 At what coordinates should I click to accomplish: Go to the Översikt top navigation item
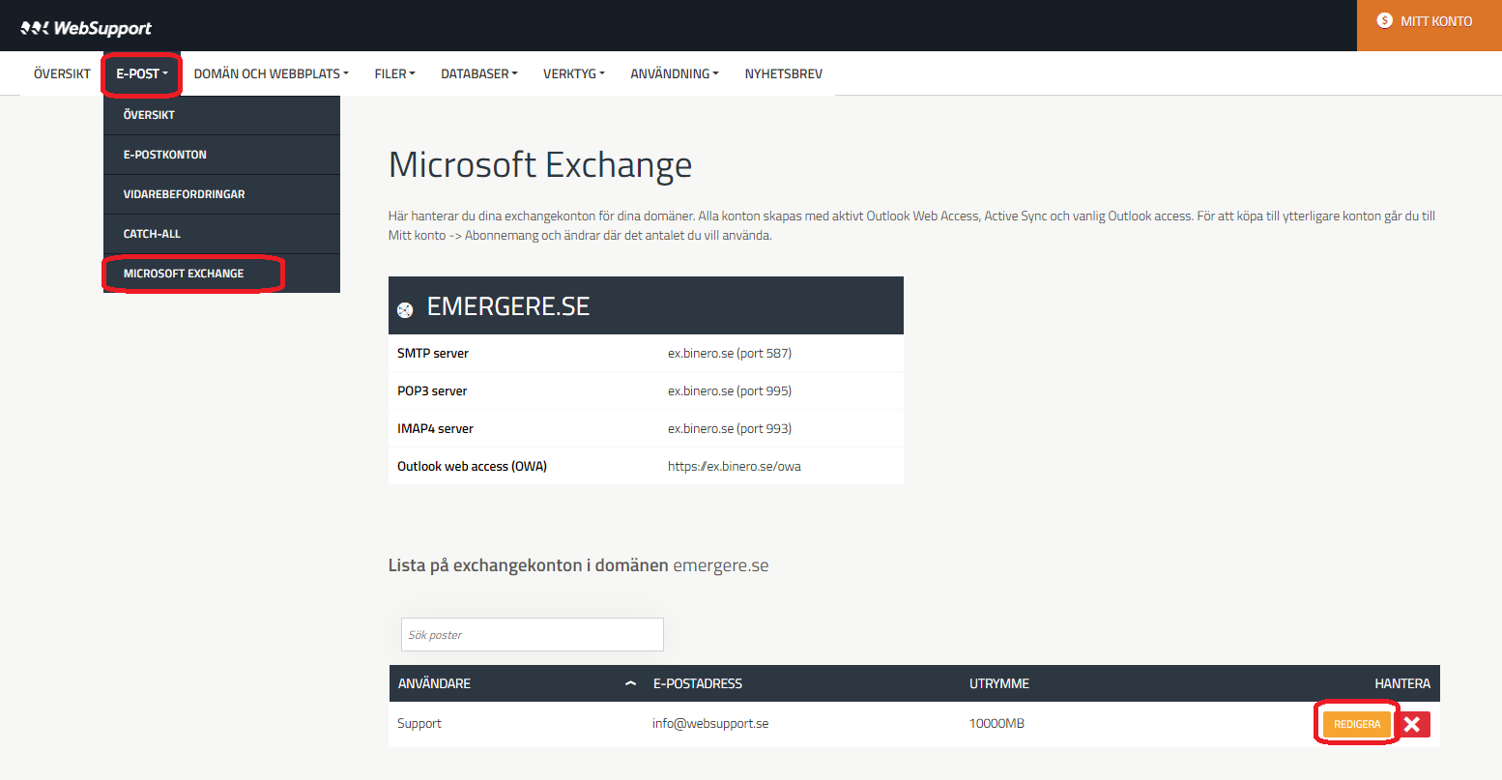click(x=62, y=73)
